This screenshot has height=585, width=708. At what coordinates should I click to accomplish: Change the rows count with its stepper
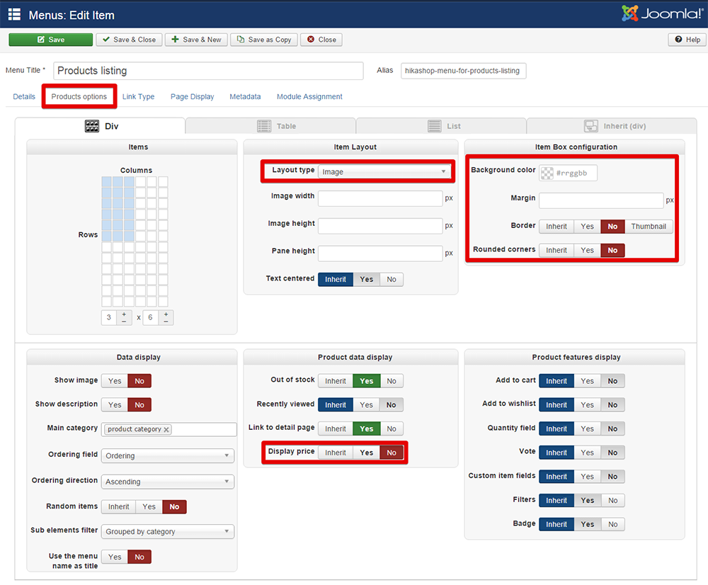(x=166, y=317)
